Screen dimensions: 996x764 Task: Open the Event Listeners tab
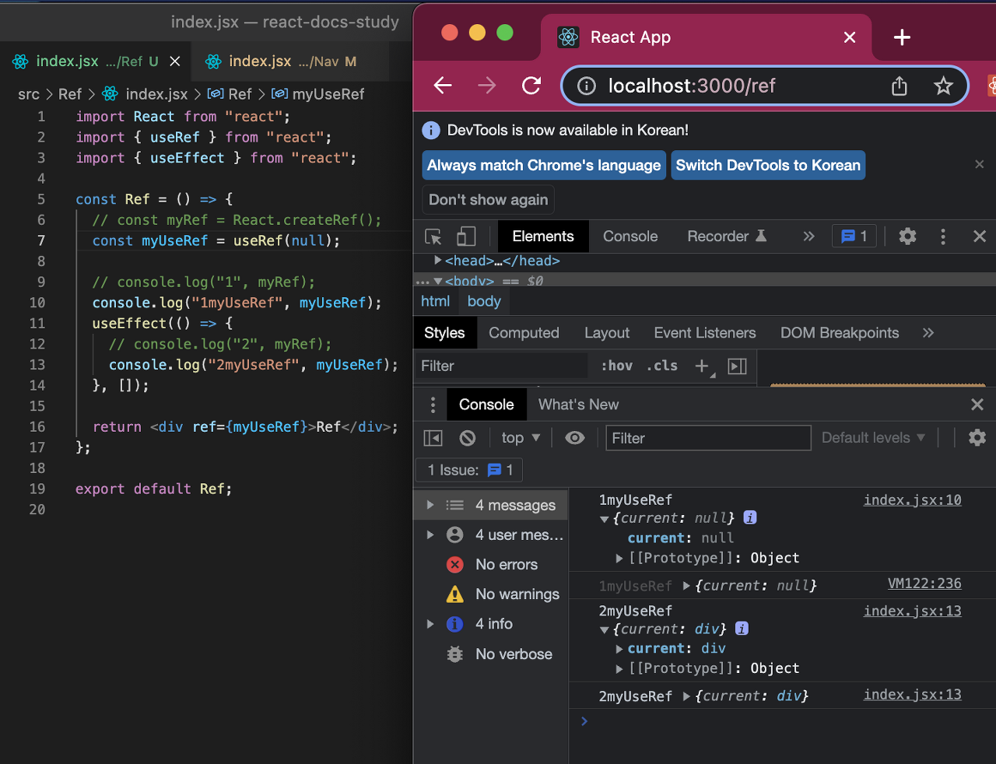(705, 333)
